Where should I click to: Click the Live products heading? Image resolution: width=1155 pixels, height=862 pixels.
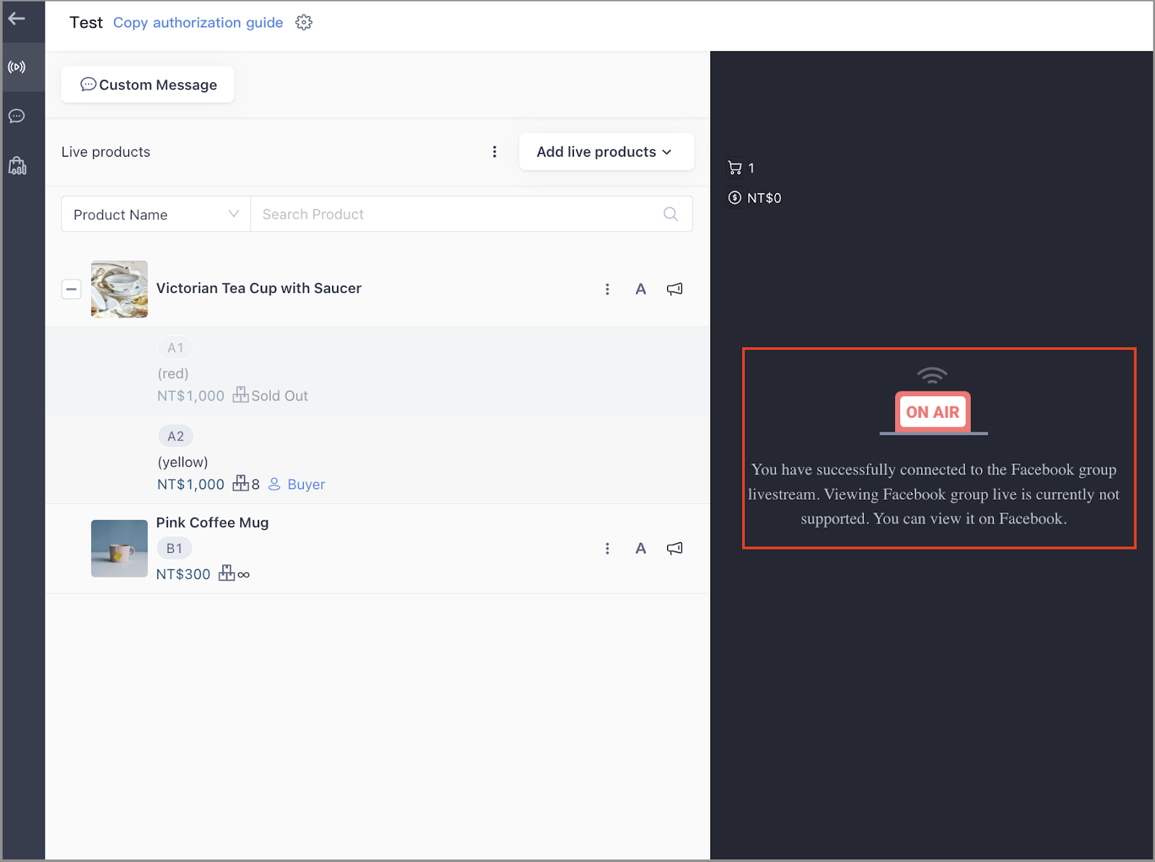(105, 152)
